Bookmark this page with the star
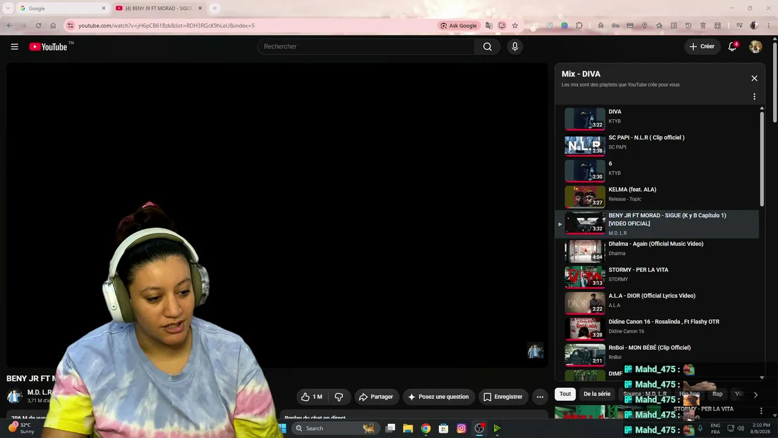Image resolution: width=778 pixels, height=438 pixels. (x=515, y=26)
